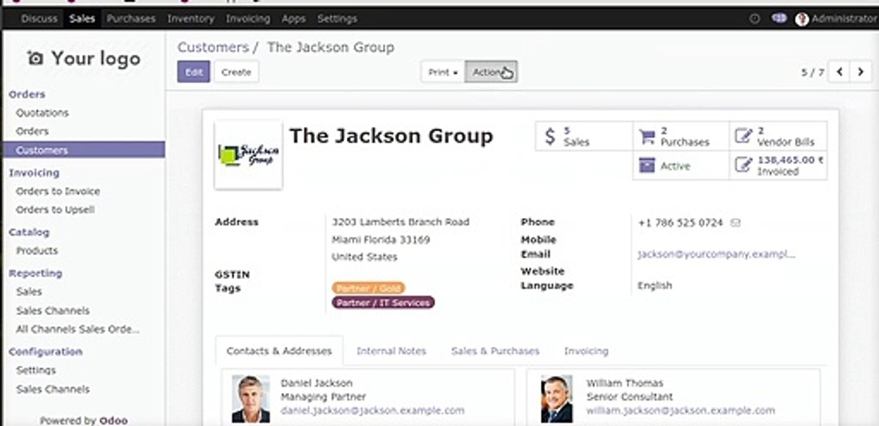Screen dimensions: 879x426
Task: Click the 5 / 7 pager counter
Action: (812, 72)
